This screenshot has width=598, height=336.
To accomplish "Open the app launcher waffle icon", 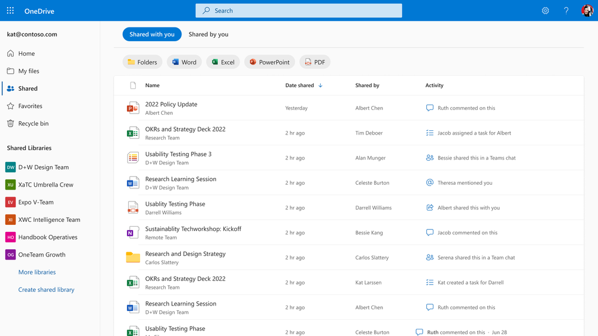I will [10, 11].
